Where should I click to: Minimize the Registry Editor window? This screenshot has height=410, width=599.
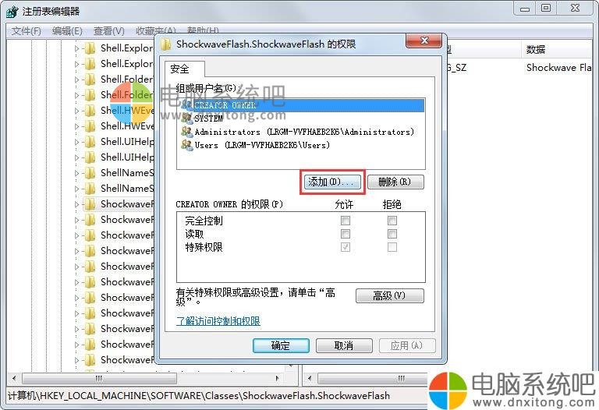tap(525, 9)
